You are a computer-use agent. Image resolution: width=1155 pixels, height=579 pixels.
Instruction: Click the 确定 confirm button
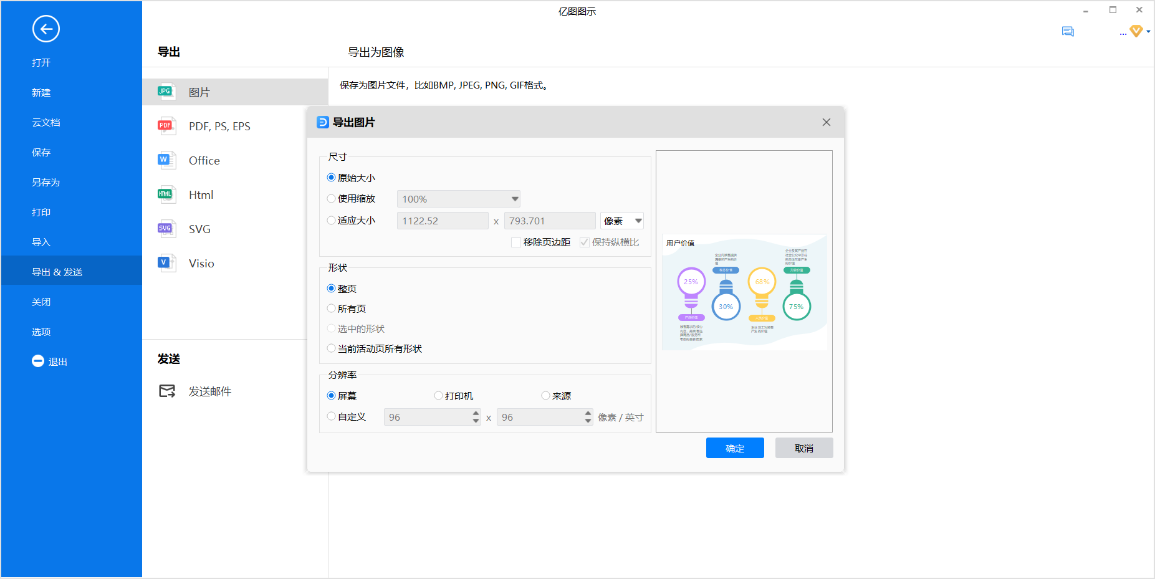[x=735, y=448]
